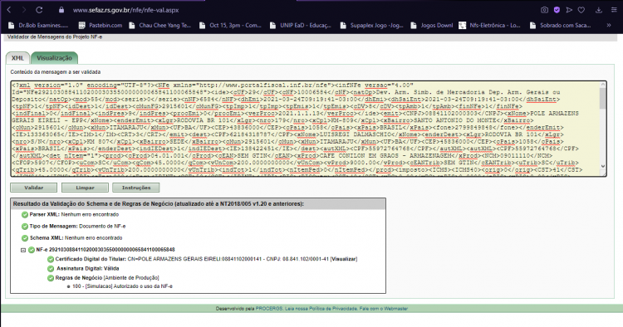Open the Nfs-Eletrônica - Lo... bookmark
This screenshot has height=327, width=623.
tap(489, 25)
